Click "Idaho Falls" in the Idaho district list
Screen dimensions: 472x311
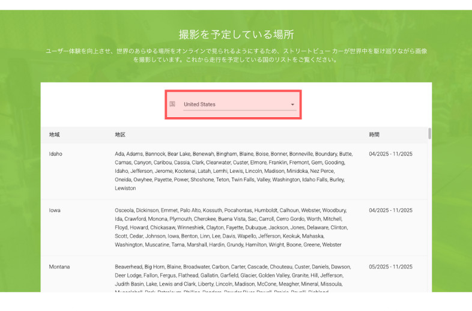[x=304, y=180]
